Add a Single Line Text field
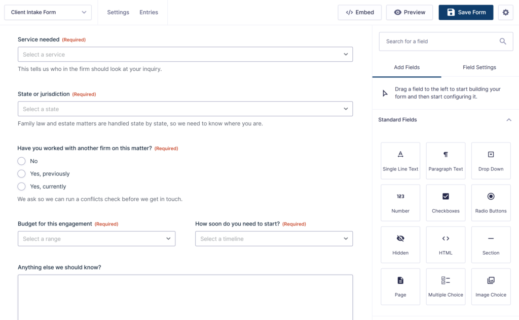Screen dimensions: 519x320 pos(400,161)
